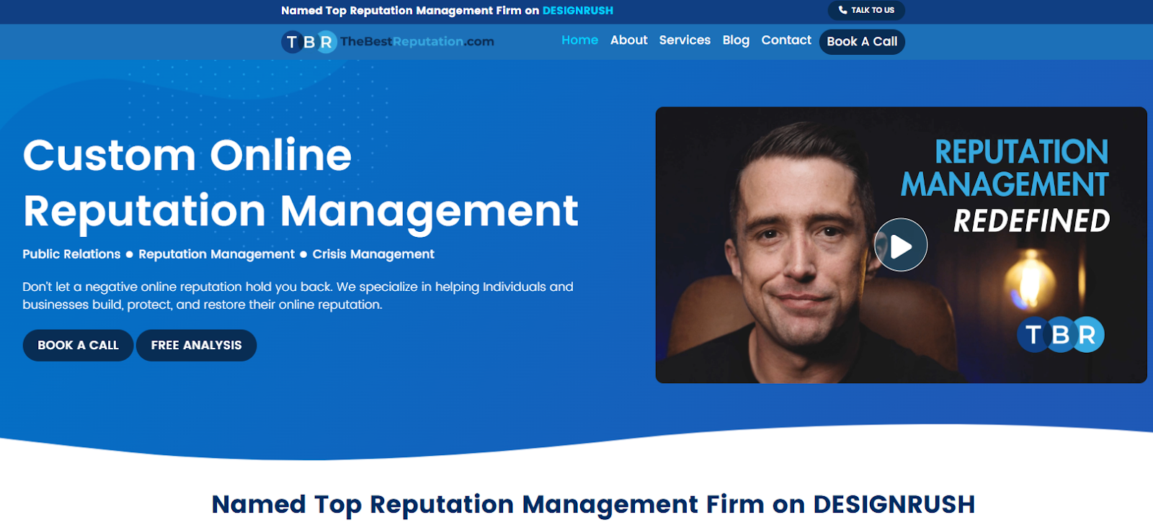
Task: Open the Services menu
Action: click(x=685, y=40)
